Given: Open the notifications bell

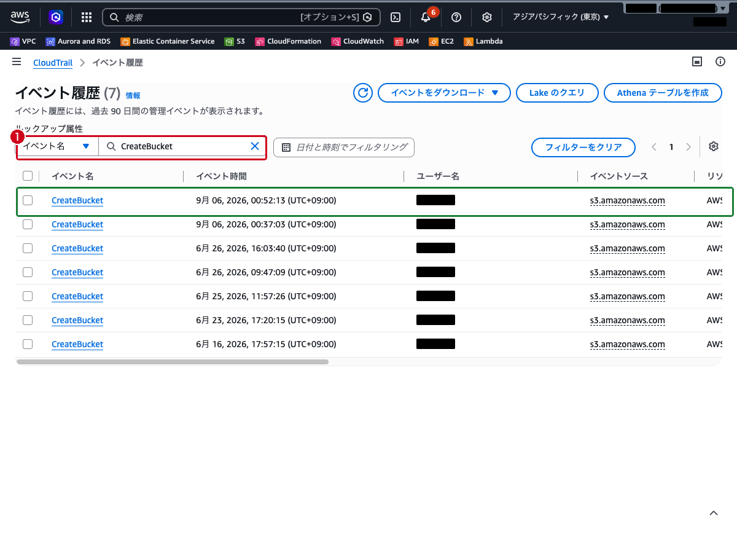Looking at the screenshot, I should point(426,17).
